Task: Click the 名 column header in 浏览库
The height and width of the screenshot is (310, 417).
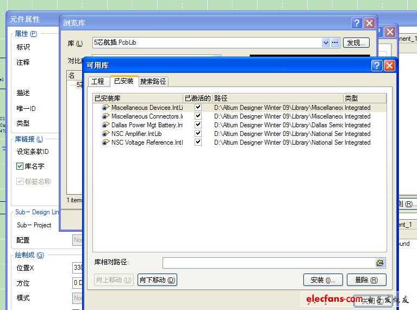Action: (x=74, y=76)
